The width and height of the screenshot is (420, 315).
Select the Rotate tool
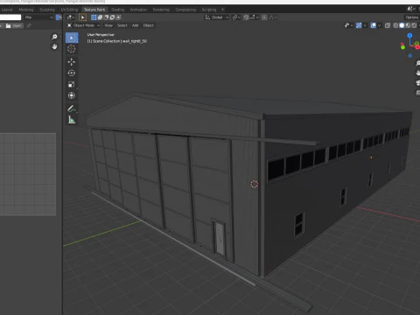[72, 73]
